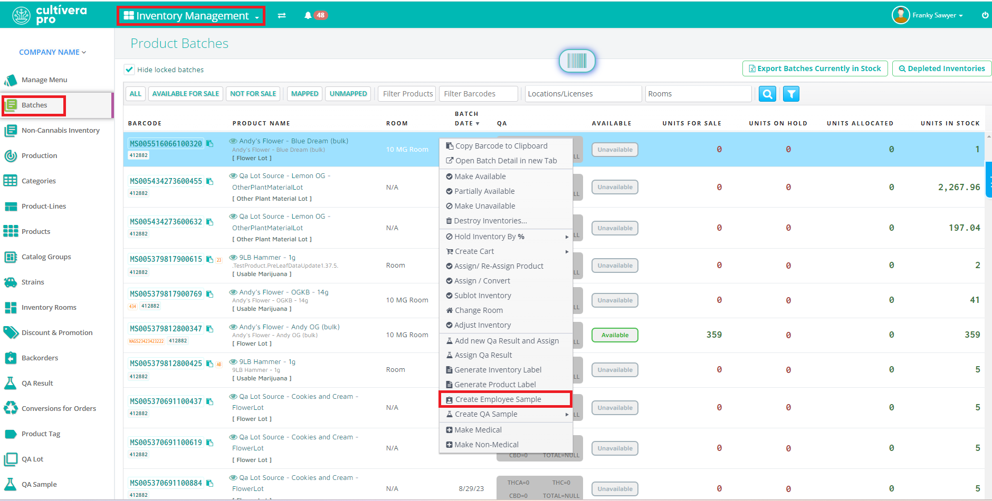The width and height of the screenshot is (992, 501).
Task: Toggle eye icon for Andy's Flower Blue Dream
Action: [x=233, y=141]
